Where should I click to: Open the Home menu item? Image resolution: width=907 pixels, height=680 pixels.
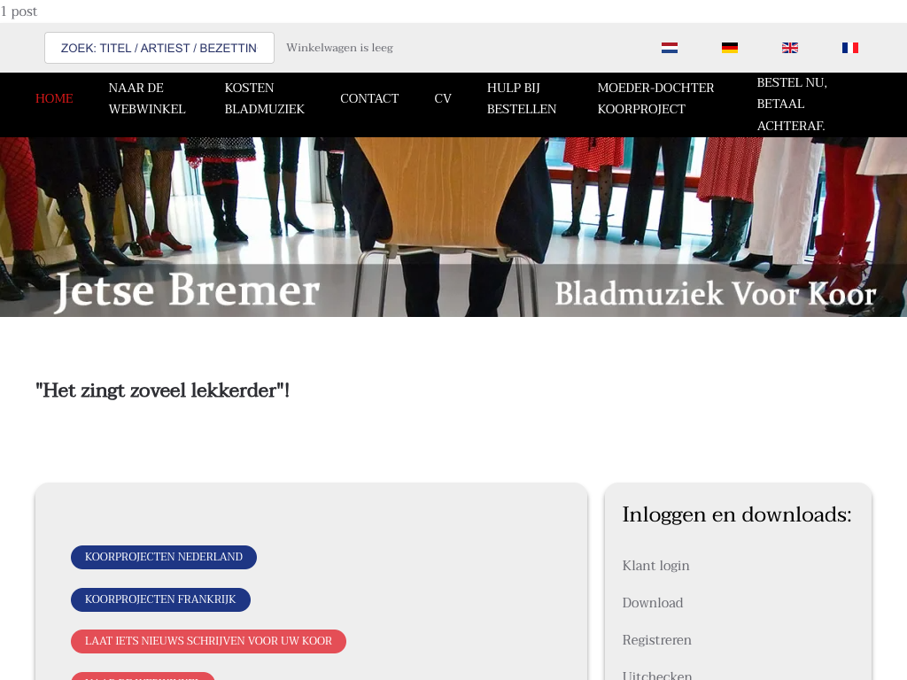[54, 98]
